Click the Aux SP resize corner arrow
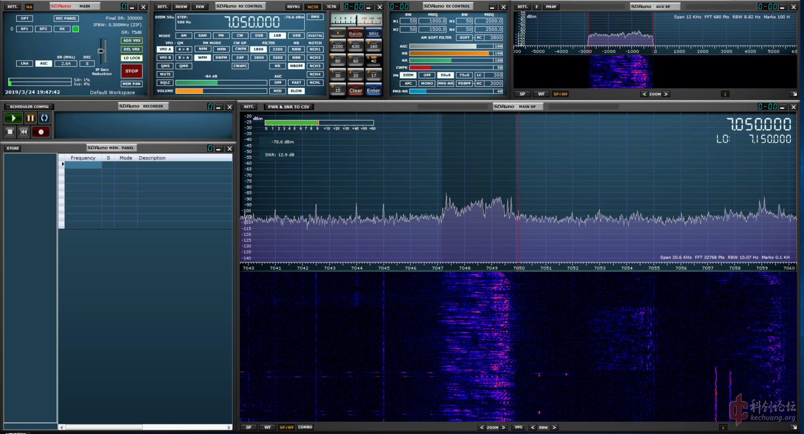 coord(794,94)
